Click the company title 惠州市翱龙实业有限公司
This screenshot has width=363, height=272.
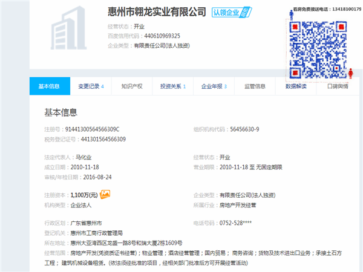pos(157,12)
